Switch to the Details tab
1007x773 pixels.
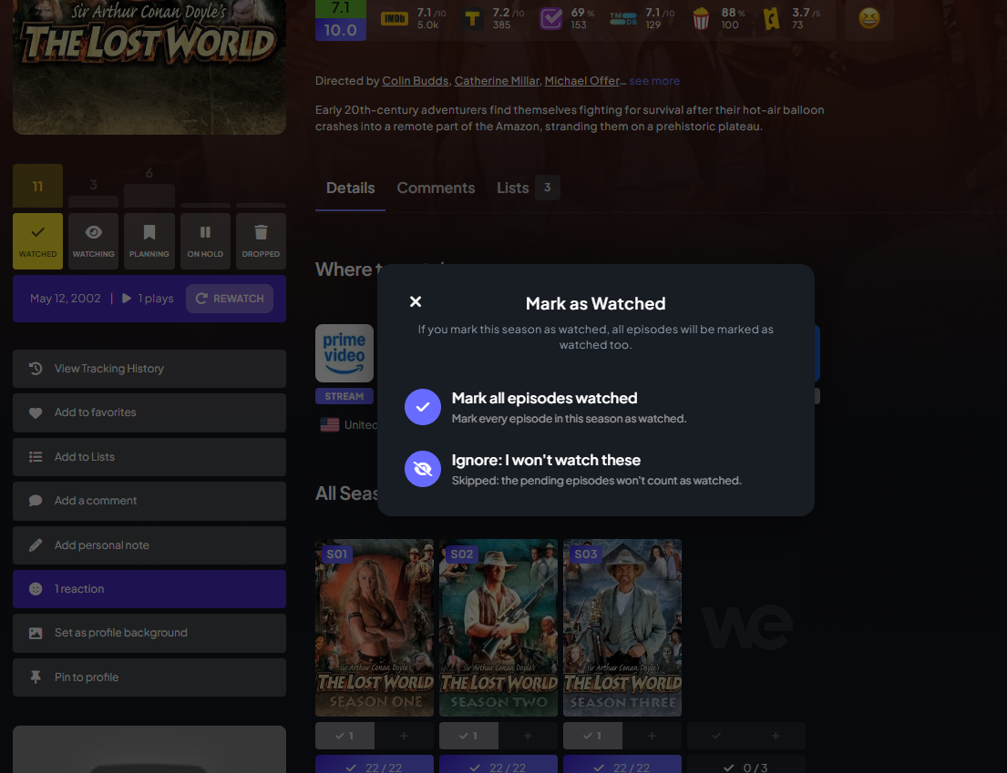(350, 188)
